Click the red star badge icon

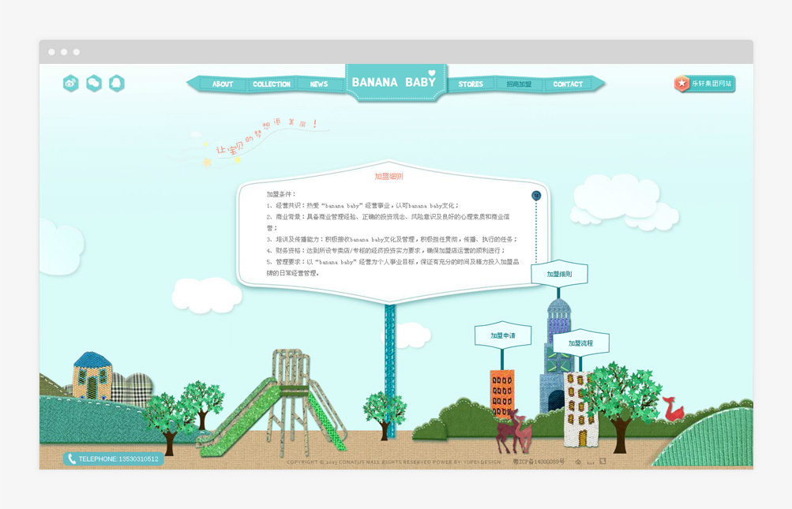pos(681,84)
